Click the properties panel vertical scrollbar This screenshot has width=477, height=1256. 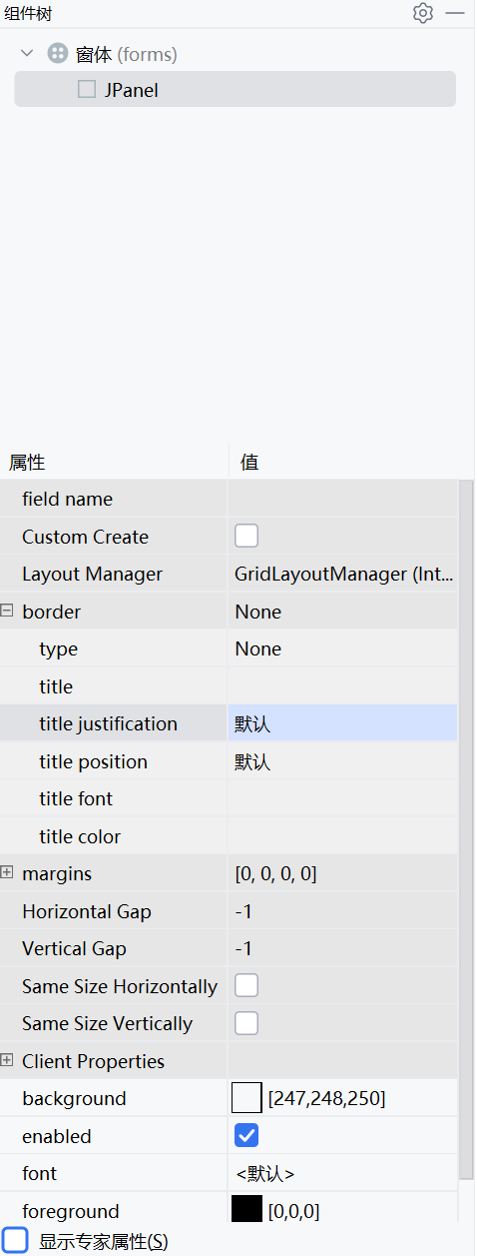click(466, 828)
